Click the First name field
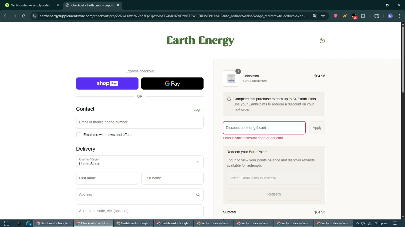The width and height of the screenshot is (405, 227). click(x=107, y=178)
